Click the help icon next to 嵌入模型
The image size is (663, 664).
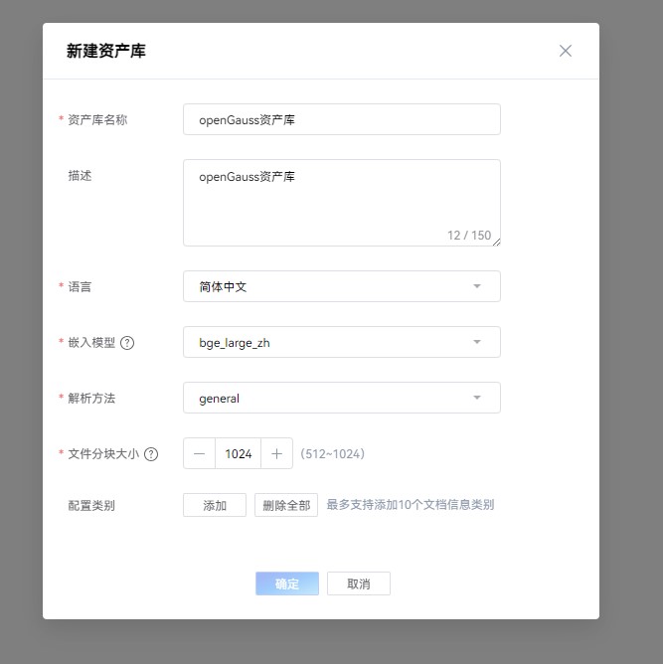pos(127,343)
